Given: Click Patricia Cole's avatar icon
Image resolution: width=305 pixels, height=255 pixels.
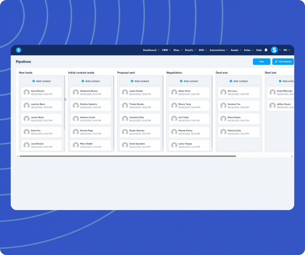Looking at the screenshot, I should tap(223, 132).
